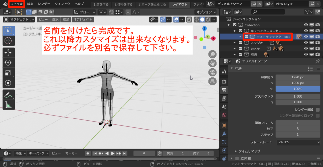Open the Tool properties tab
Viewport: 323px width, 167px height.
point(224,71)
